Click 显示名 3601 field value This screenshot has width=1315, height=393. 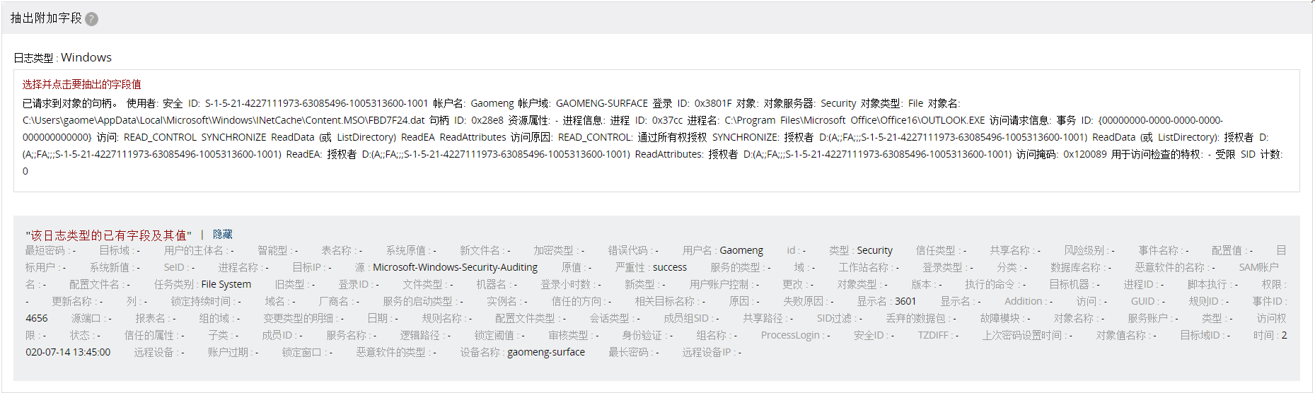pyautogui.click(x=905, y=301)
